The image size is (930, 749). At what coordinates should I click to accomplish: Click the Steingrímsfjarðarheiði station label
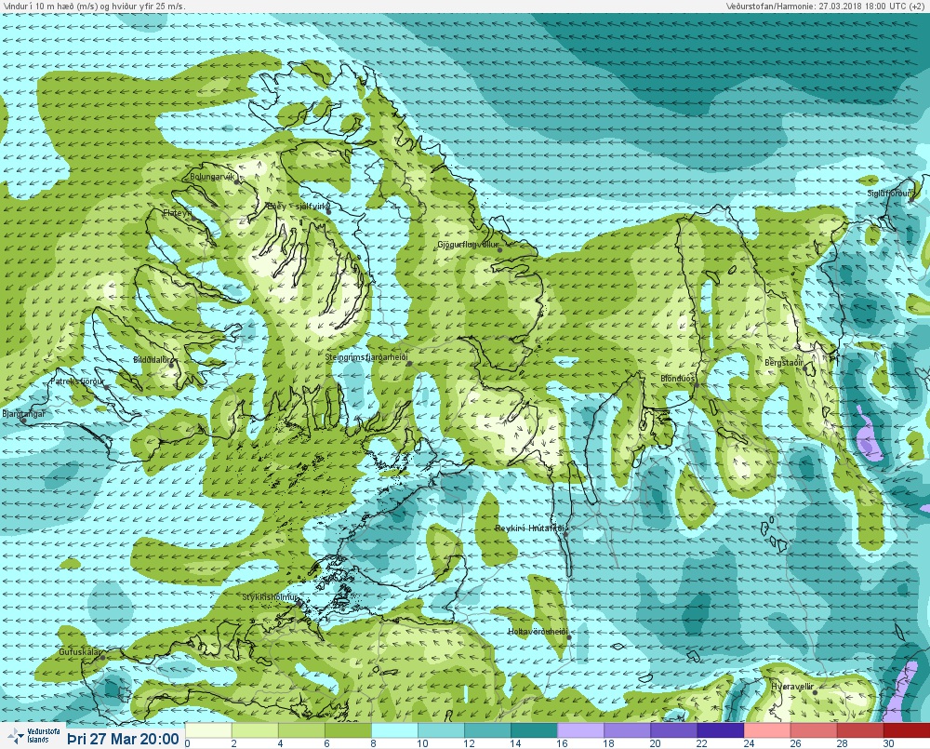366,357
